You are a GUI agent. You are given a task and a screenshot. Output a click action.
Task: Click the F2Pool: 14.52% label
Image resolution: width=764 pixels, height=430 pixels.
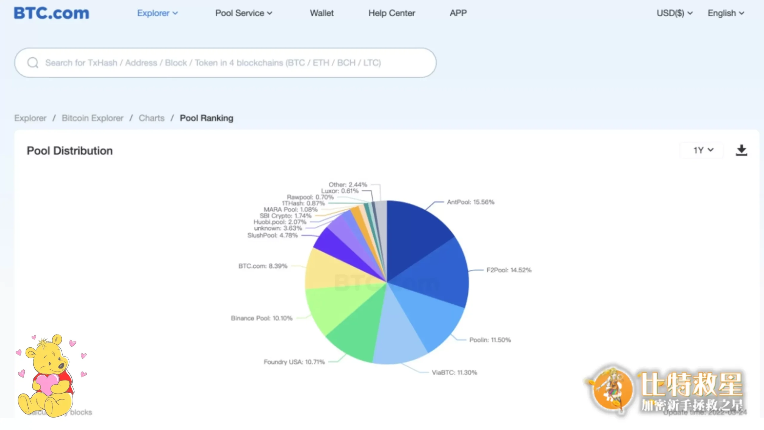(509, 270)
